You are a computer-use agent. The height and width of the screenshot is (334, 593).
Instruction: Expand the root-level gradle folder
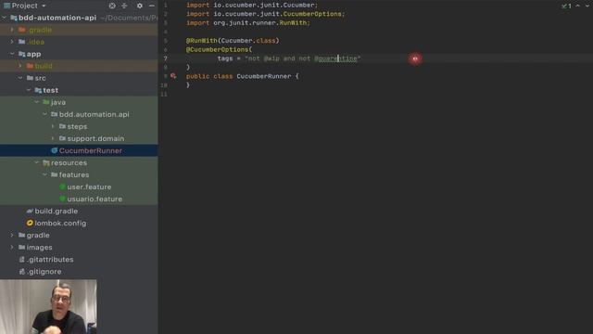pyautogui.click(x=12, y=235)
